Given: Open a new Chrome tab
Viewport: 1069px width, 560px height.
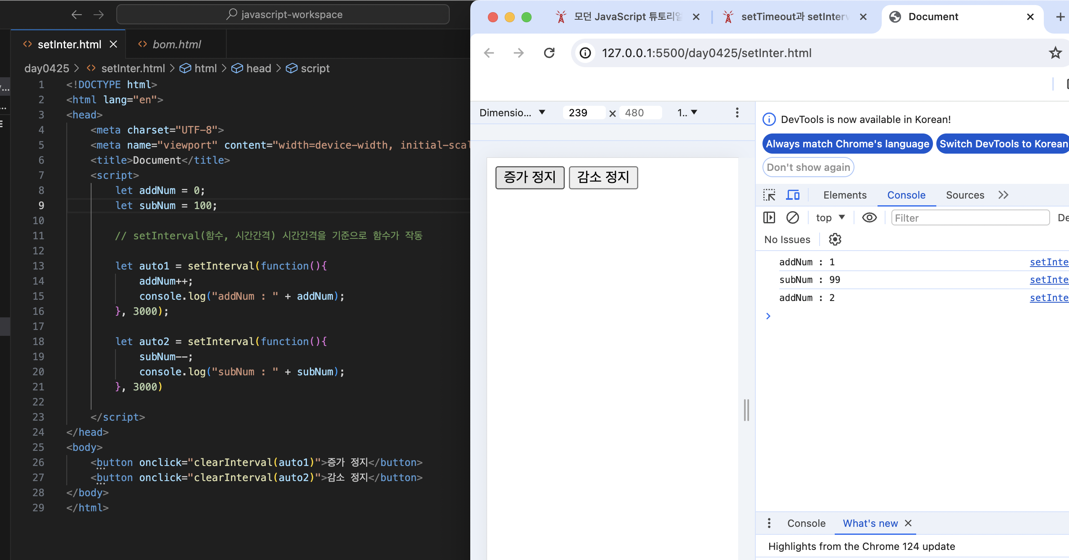Looking at the screenshot, I should point(1060,17).
